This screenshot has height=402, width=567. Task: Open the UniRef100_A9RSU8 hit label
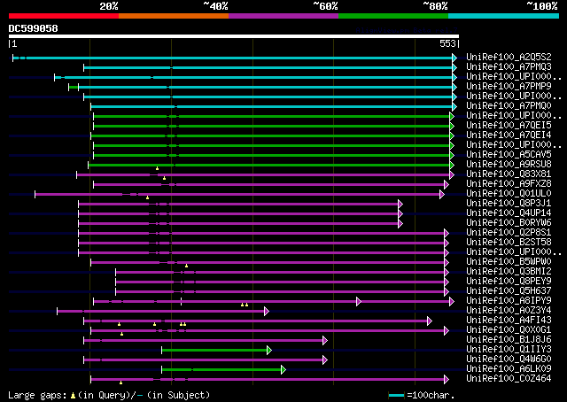509,165
